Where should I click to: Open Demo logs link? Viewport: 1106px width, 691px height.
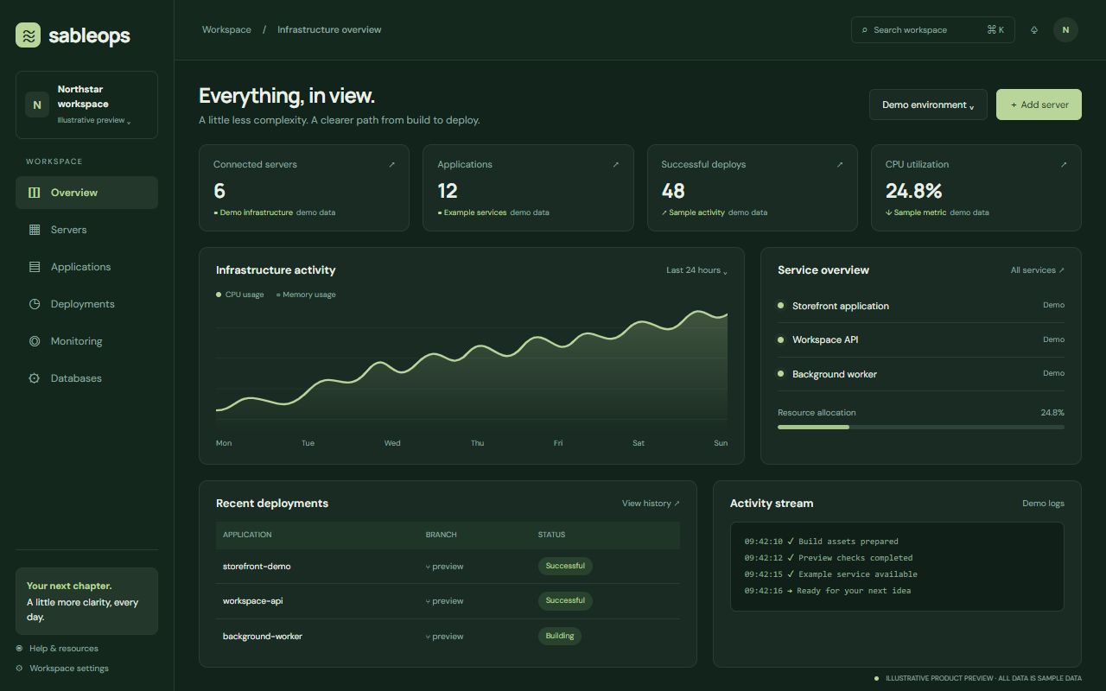[1043, 504]
